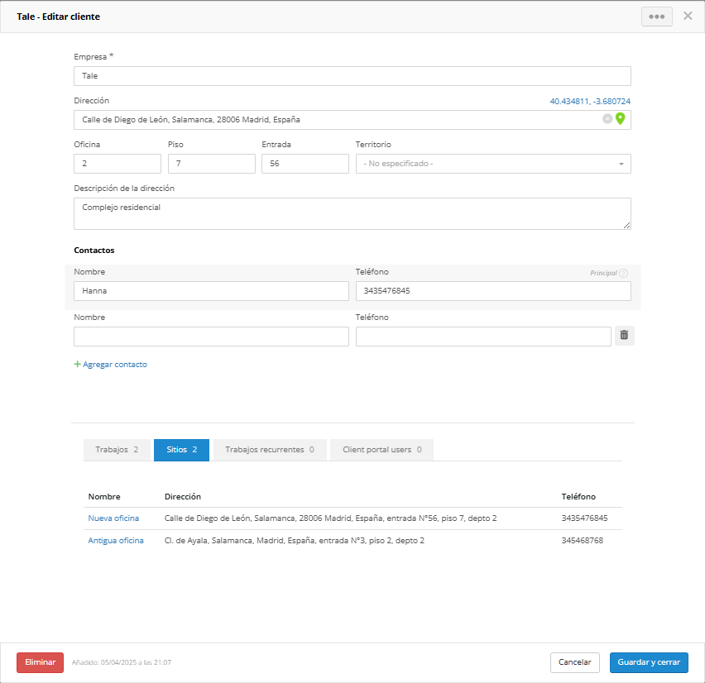Open the coordinates link 40.434811, -3.680724
705x683 pixels.
[x=590, y=101]
